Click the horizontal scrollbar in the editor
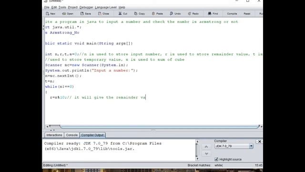Image resolution: width=305 pixels, height=172 pixels. pyautogui.click(x=160, y=127)
